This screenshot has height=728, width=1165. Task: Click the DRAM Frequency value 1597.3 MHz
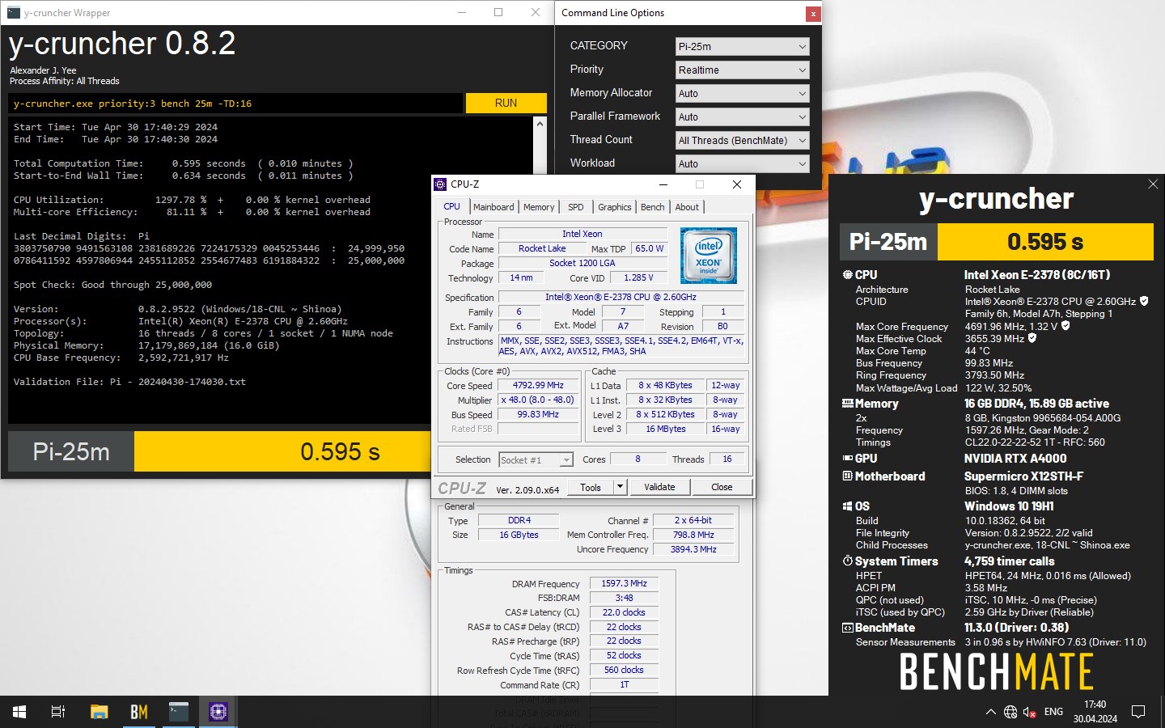[624, 583]
